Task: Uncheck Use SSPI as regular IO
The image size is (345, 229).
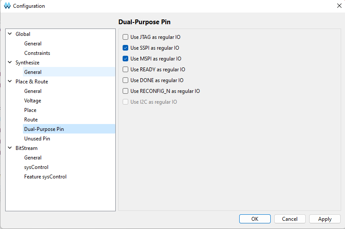Action: (125, 48)
